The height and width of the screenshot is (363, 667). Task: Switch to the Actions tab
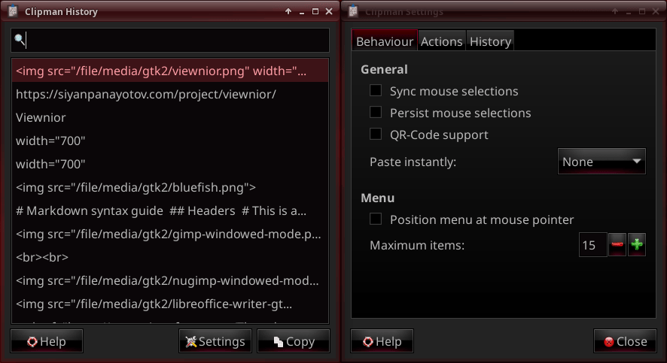tap(441, 41)
